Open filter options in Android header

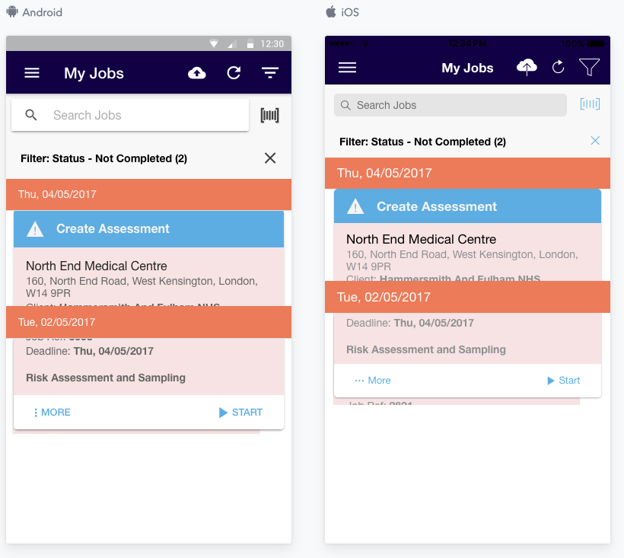[x=270, y=73]
